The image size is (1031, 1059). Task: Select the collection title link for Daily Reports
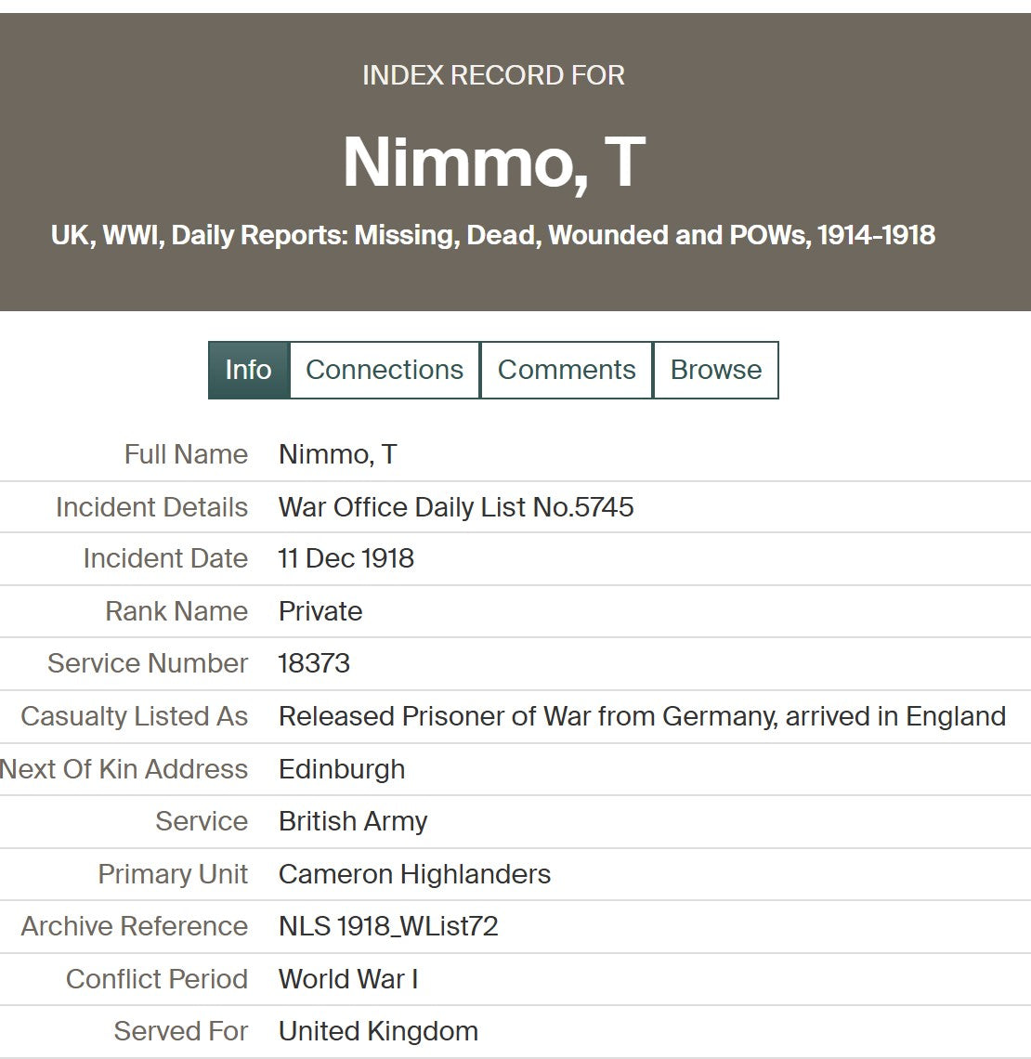tap(494, 236)
